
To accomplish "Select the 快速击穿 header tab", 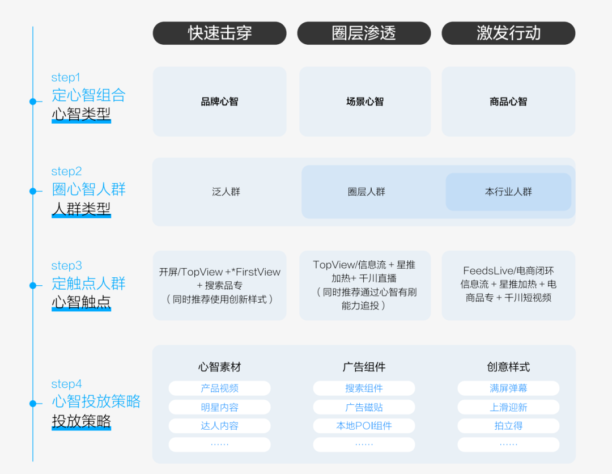I will tap(219, 33).
